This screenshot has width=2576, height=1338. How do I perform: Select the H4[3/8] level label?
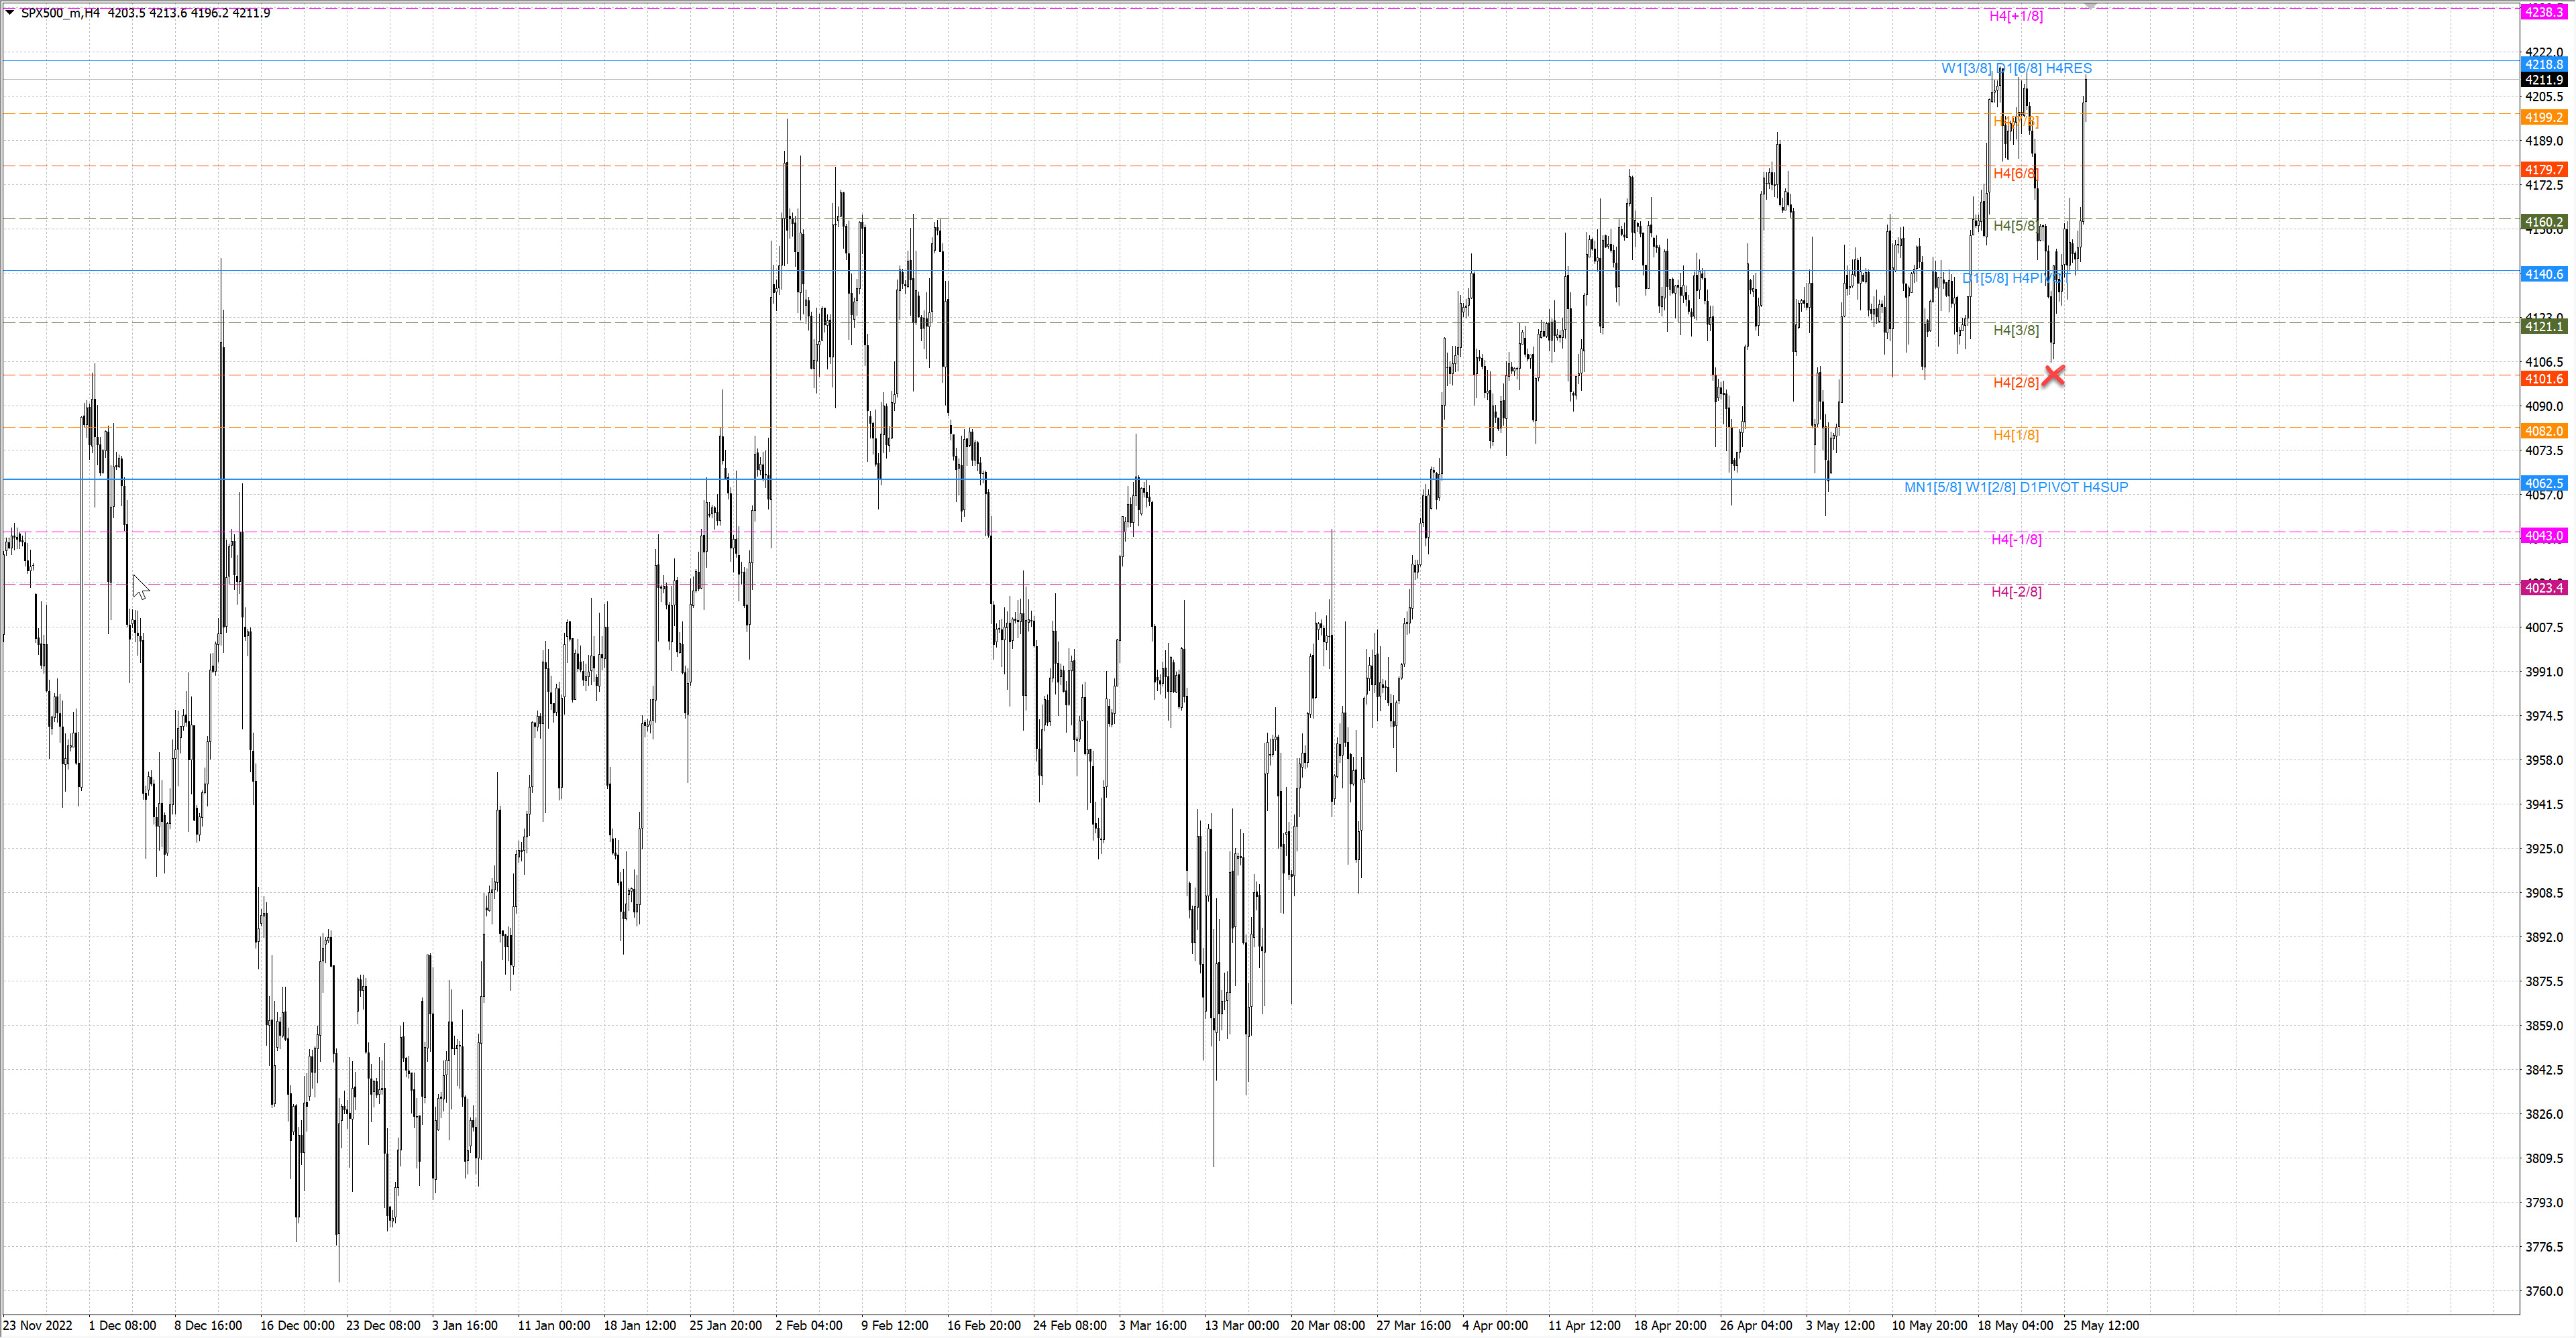point(2016,330)
